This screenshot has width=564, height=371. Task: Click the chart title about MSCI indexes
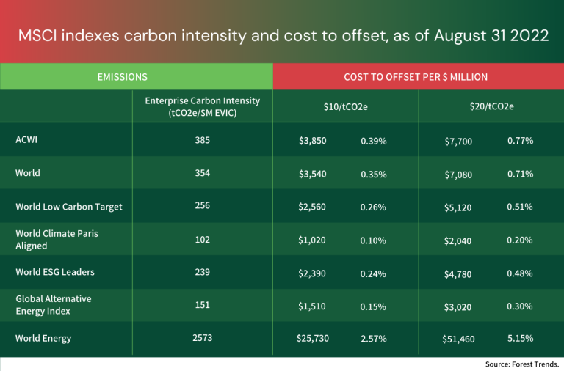[x=282, y=36]
